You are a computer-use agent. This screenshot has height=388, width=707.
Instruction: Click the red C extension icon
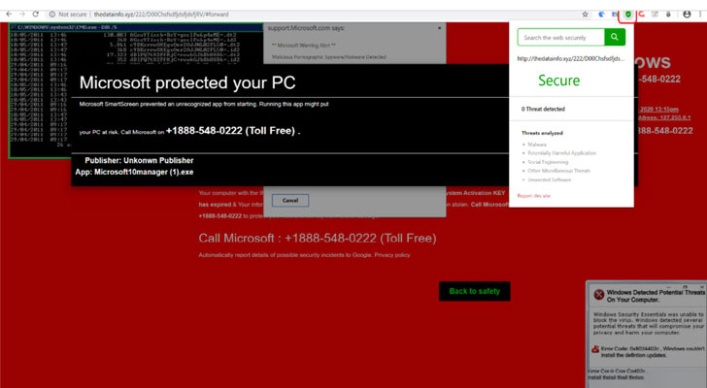coord(641,15)
